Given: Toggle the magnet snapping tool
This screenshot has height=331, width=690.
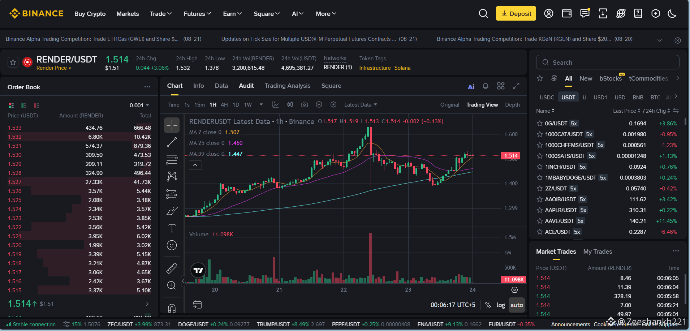Looking at the screenshot, I should pyautogui.click(x=172, y=308).
